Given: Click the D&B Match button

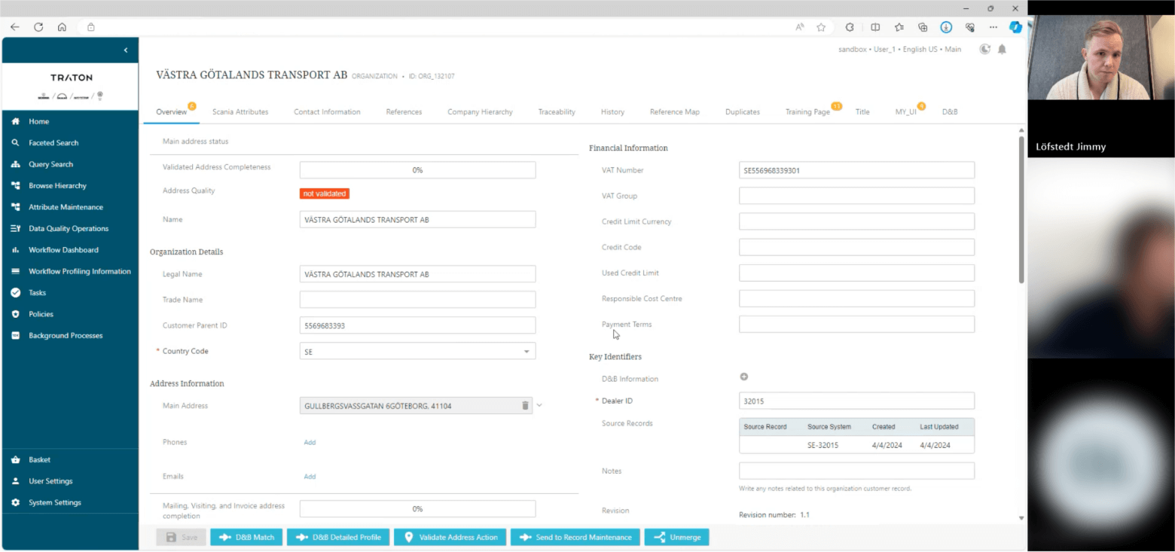Looking at the screenshot, I should tap(246, 538).
